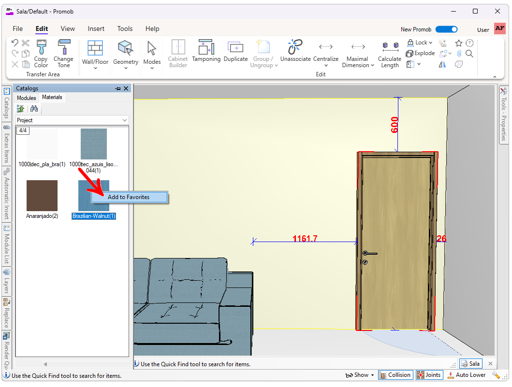This screenshot has height=387, width=512.
Task: Click the Explode tool in ribbon
Action: coord(420,53)
